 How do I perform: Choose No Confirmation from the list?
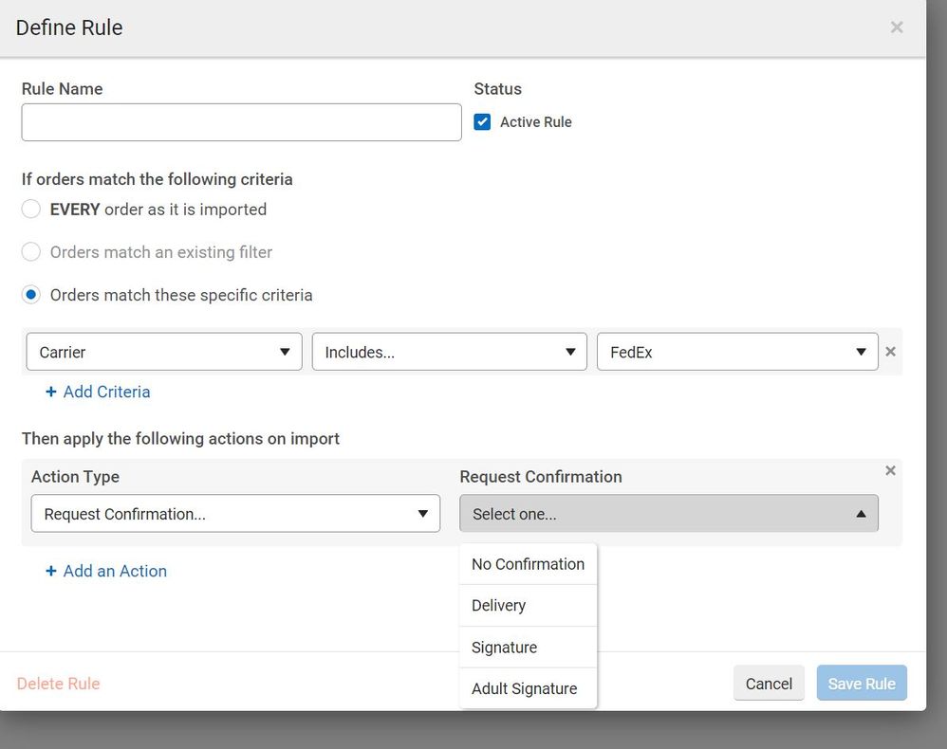(528, 564)
